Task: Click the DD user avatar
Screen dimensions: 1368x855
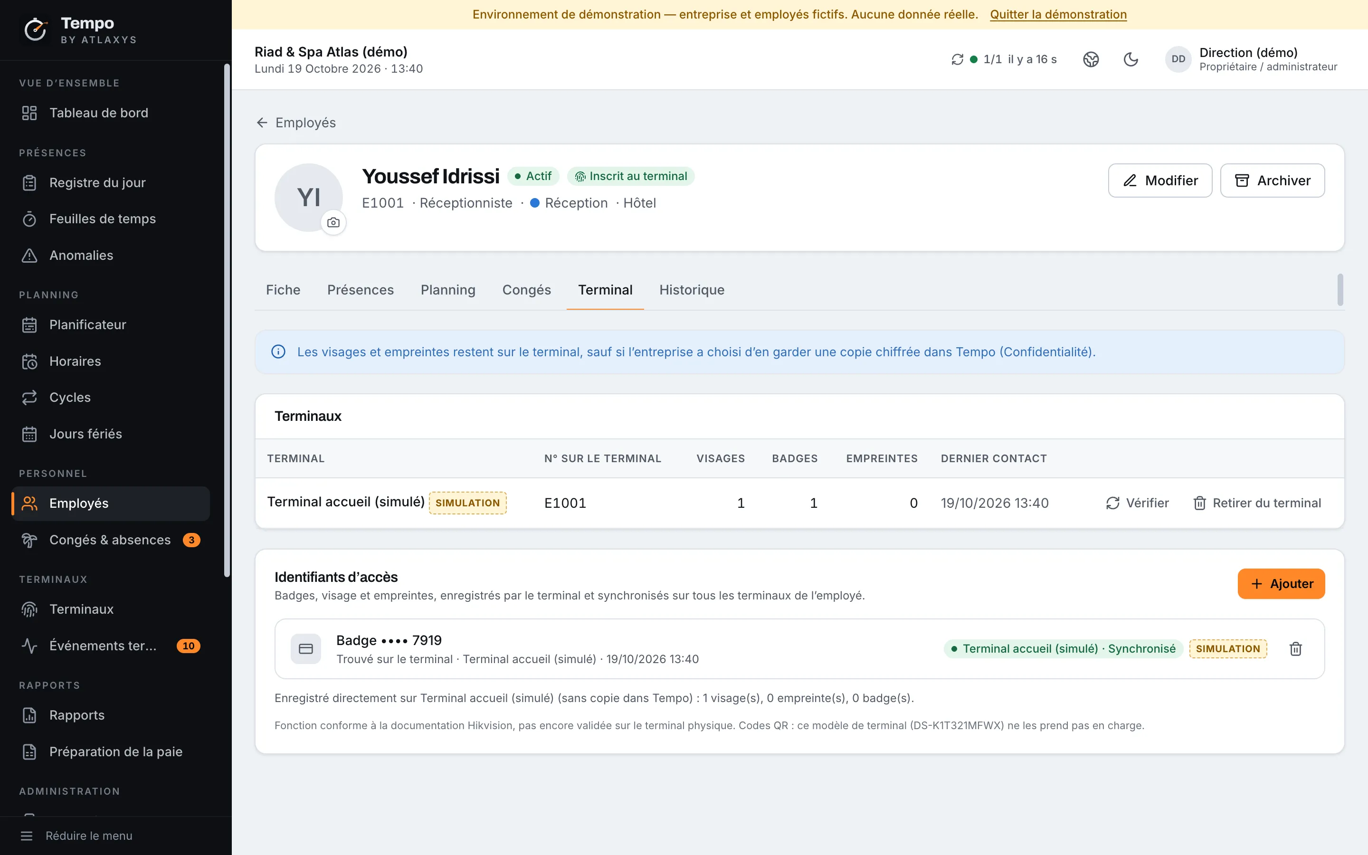Action: tap(1178, 59)
